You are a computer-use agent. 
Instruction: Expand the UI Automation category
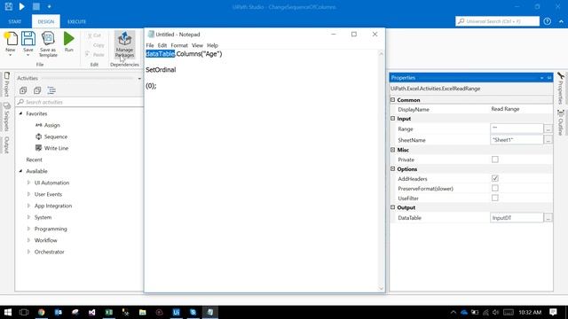pyautogui.click(x=28, y=183)
